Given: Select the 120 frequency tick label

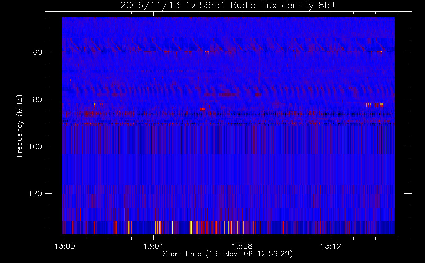Looking at the screenshot, I should coord(35,194).
